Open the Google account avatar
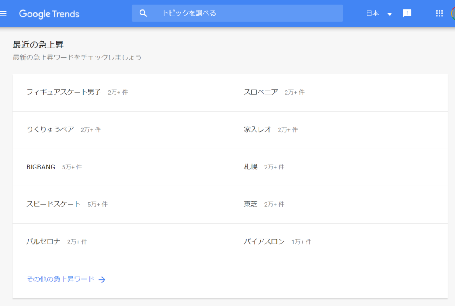 point(453,13)
